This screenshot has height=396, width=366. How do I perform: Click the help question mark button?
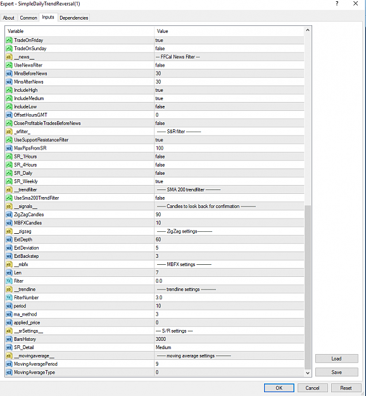(337, 4)
